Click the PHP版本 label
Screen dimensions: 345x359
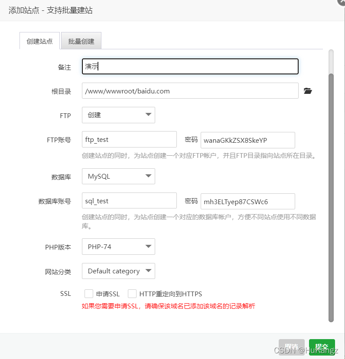(x=58, y=247)
